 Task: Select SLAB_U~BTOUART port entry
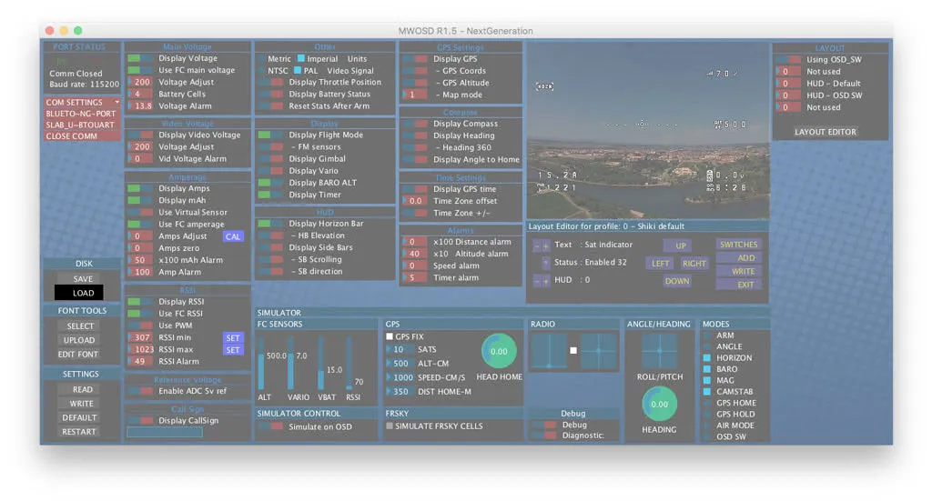pyautogui.click(x=82, y=125)
